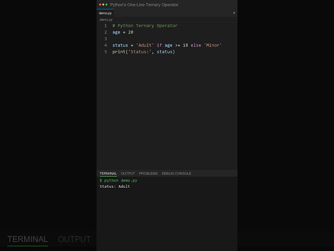This screenshot has width=334, height=251.
Task: Click the red close window dot
Action: [100, 5]
